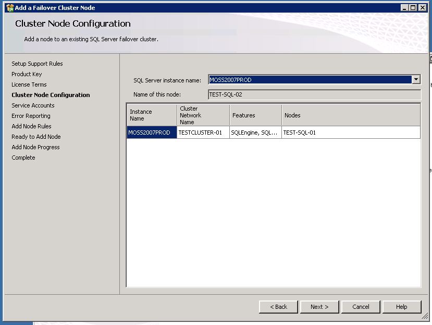Select the Setup Support Rules step
The image size is (432, 325).
coord(37,64)
